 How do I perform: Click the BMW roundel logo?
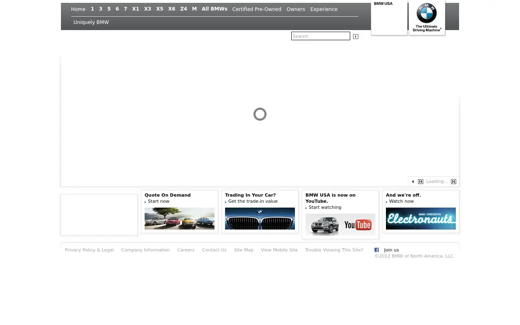pyautogui.click(x=427, y=13)
